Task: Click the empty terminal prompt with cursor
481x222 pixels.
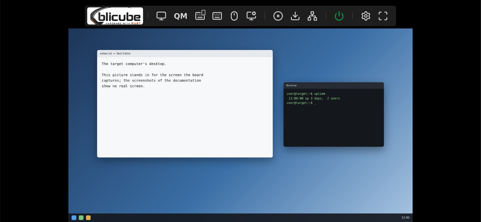Action: coord(301,103)
